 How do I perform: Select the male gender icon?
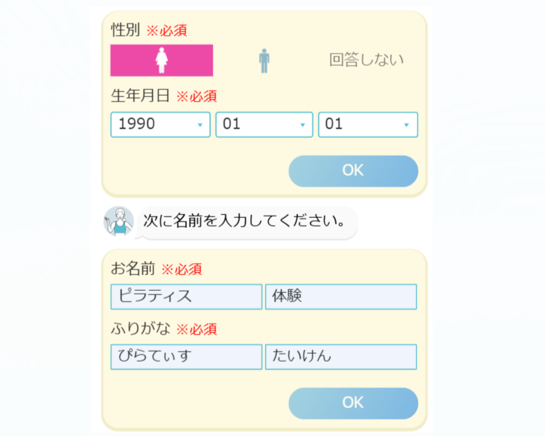pyautogui.click(x=264, y=61)
